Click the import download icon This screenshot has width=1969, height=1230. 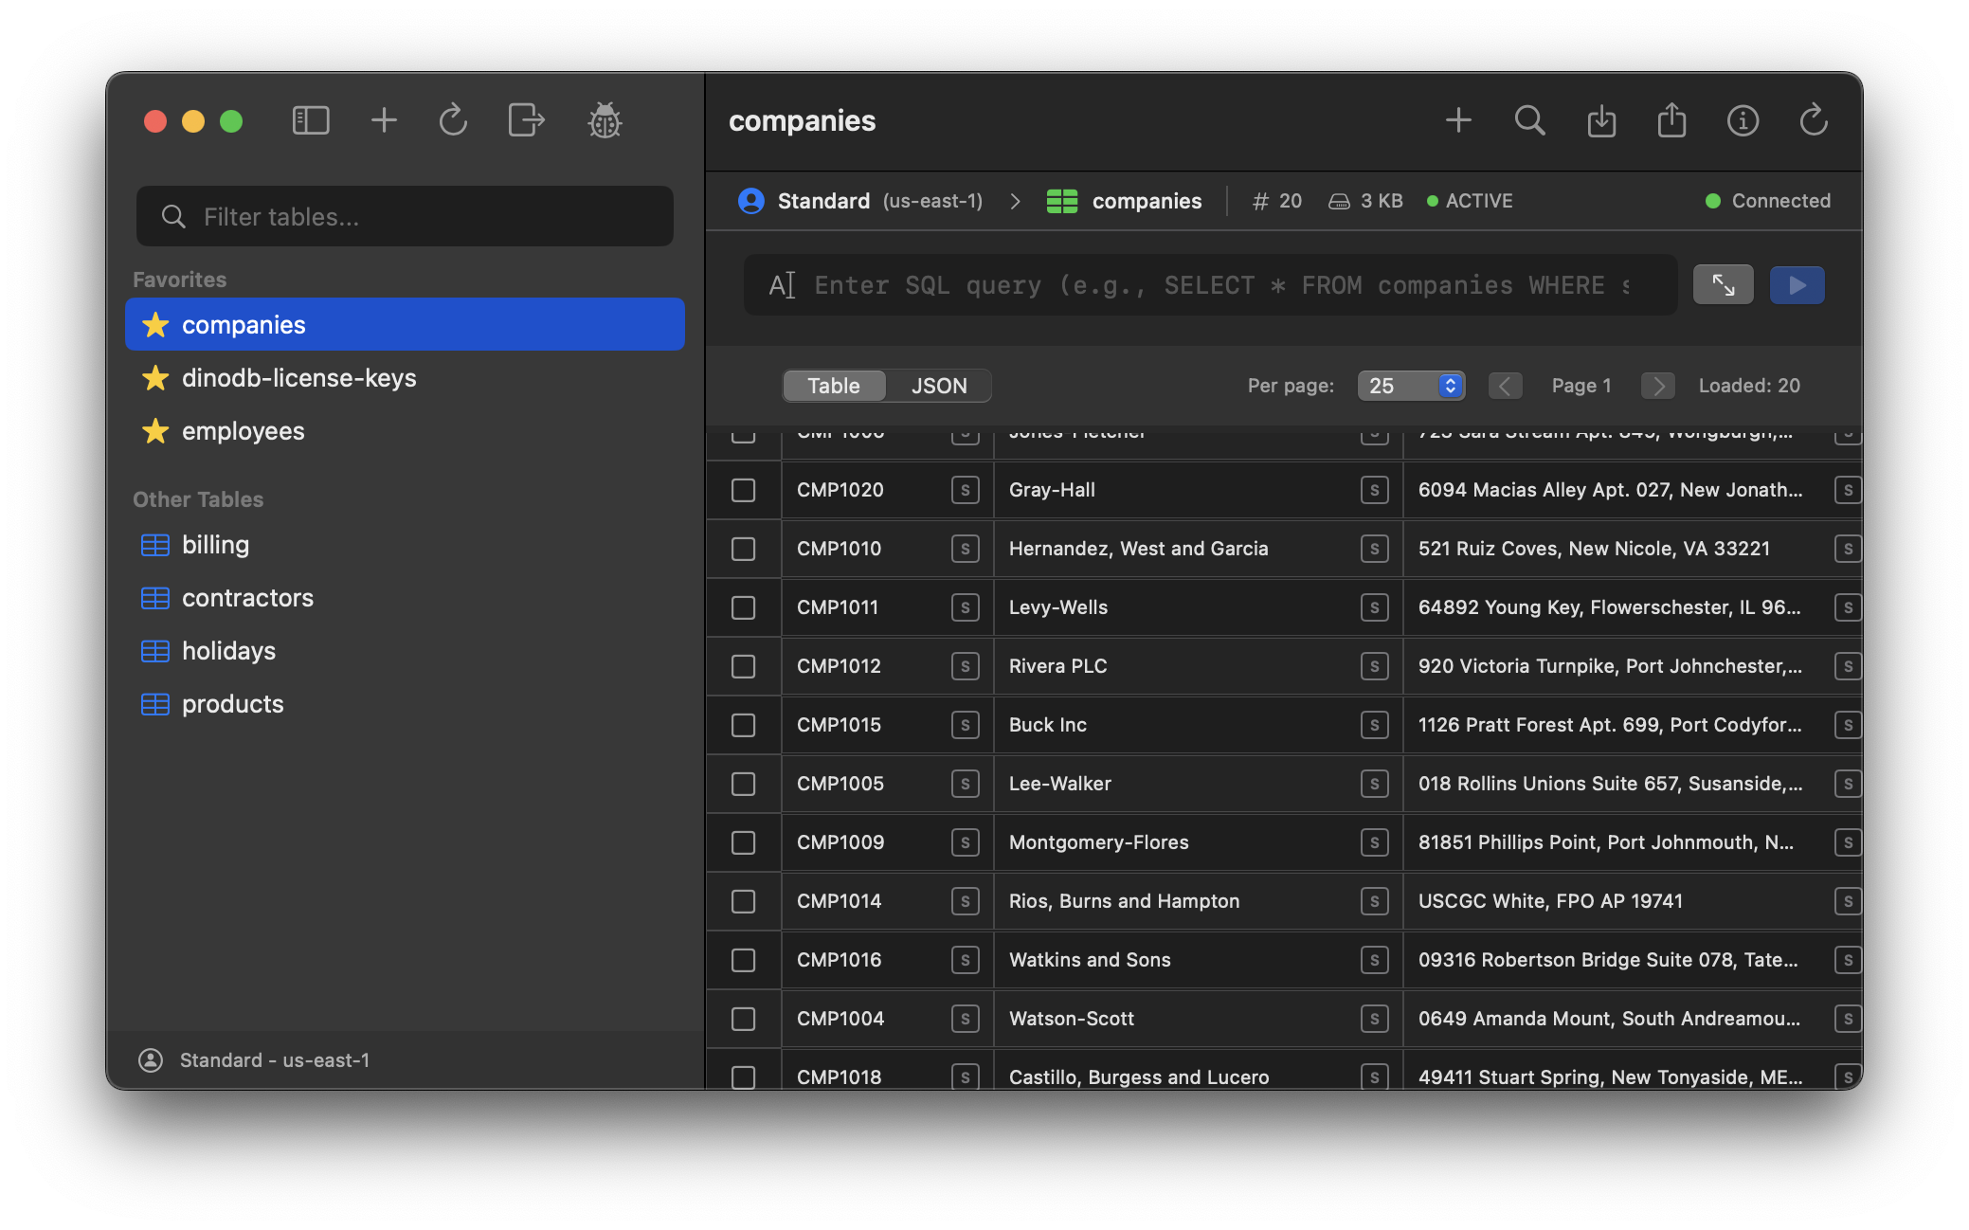(x=1601, y=120)
